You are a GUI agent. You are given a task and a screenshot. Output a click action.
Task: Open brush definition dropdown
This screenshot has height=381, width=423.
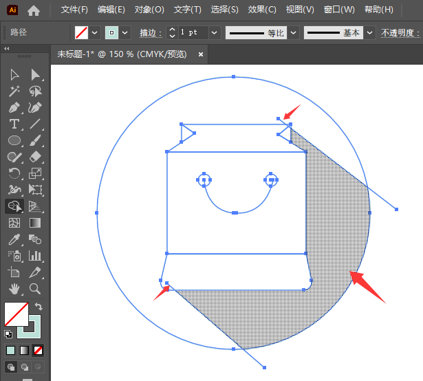(370, 33)
